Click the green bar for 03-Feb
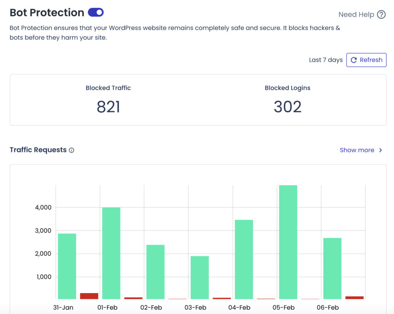This screenshot has height=314, width=394. coord(200,277)
